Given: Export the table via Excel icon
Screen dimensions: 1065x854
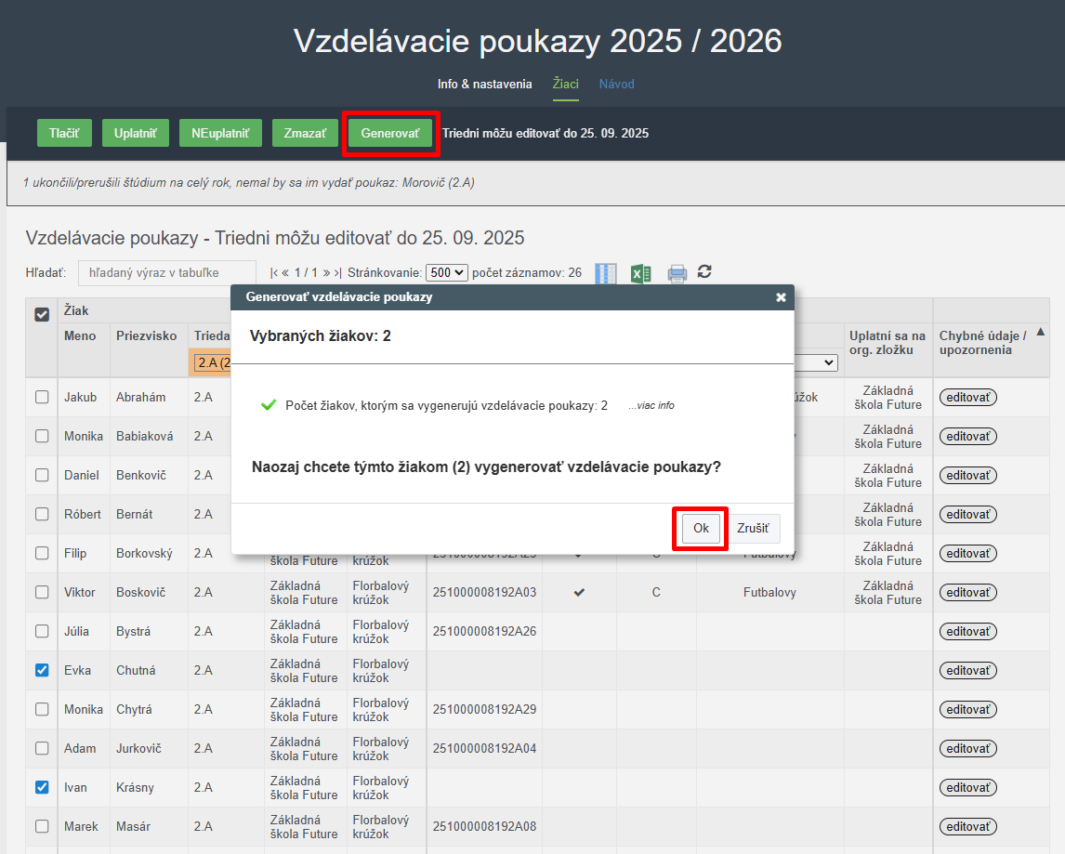Looking at the screenshot, I should point(640,273).
